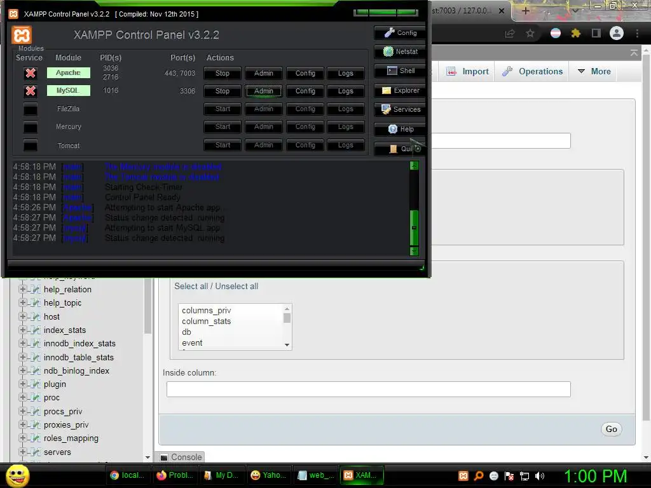Select column_stats in the table list
Image resolution: width=651 pixels, height=488 pixels.
(207, 321)
